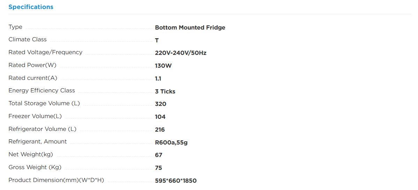The width and height of the screenshot is (418, 190).
Task: Click the Bottom Mounted Fridge value
Action: (190, 27)
